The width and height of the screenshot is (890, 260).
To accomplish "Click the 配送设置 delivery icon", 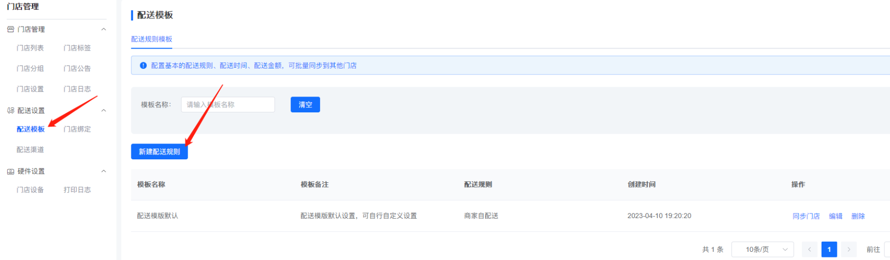I will [x=10, y=110].
